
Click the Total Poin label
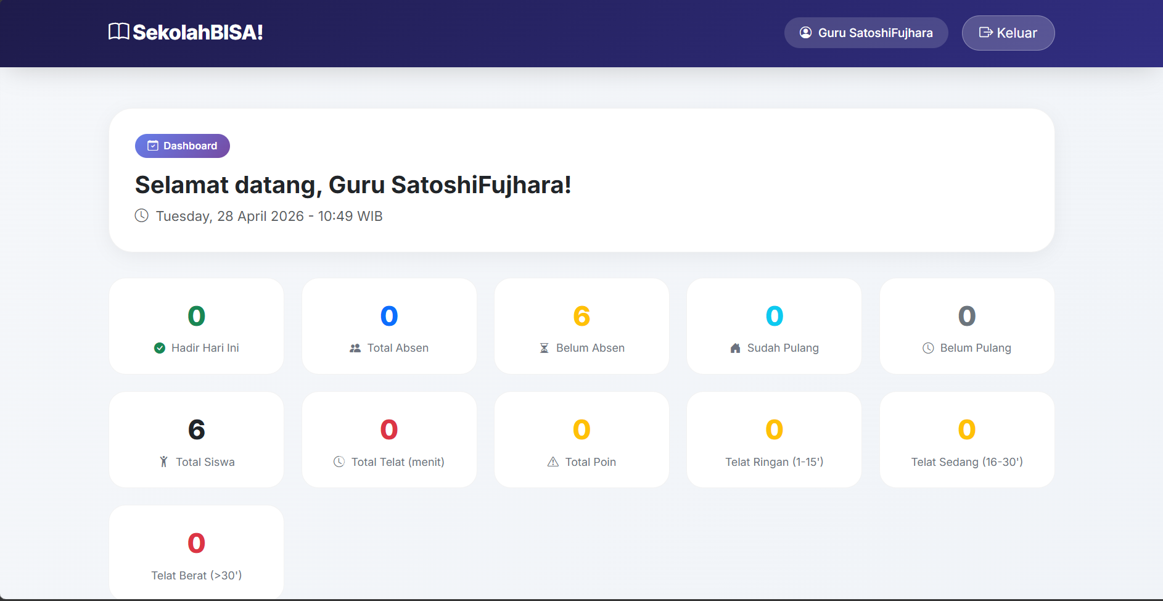point(591,462)
